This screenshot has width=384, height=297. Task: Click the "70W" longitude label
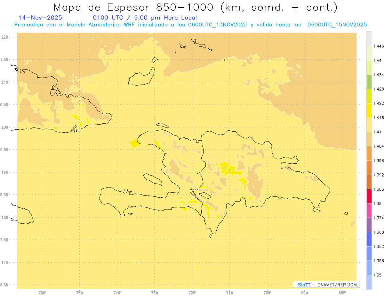click(267, 293)
